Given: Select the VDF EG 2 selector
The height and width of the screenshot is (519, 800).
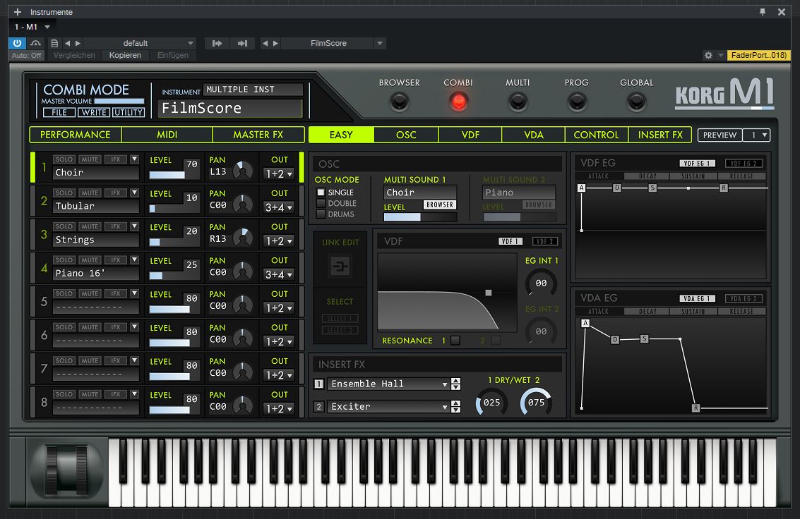Looking at the screenshot, I should tap(744, 164).
